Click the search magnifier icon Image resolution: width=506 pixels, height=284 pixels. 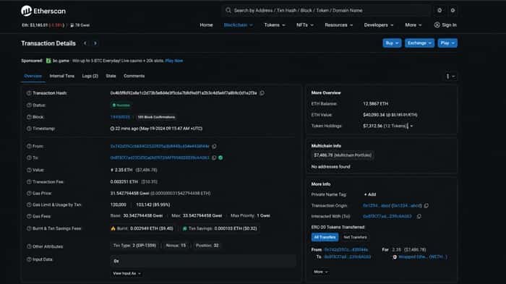pyautogui.click(x=228, y=10)
